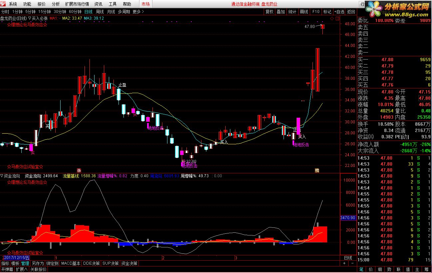The height and width of the screenshot is (273, 432).
Task: Toggle the 开弹幕 option
Action: 7,269
